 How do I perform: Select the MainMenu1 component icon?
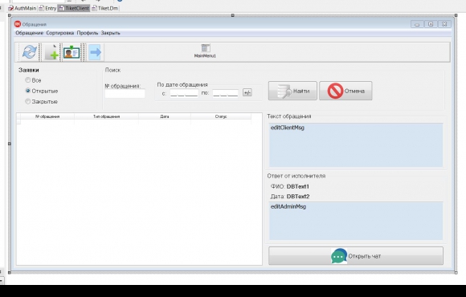coord(206,48)
